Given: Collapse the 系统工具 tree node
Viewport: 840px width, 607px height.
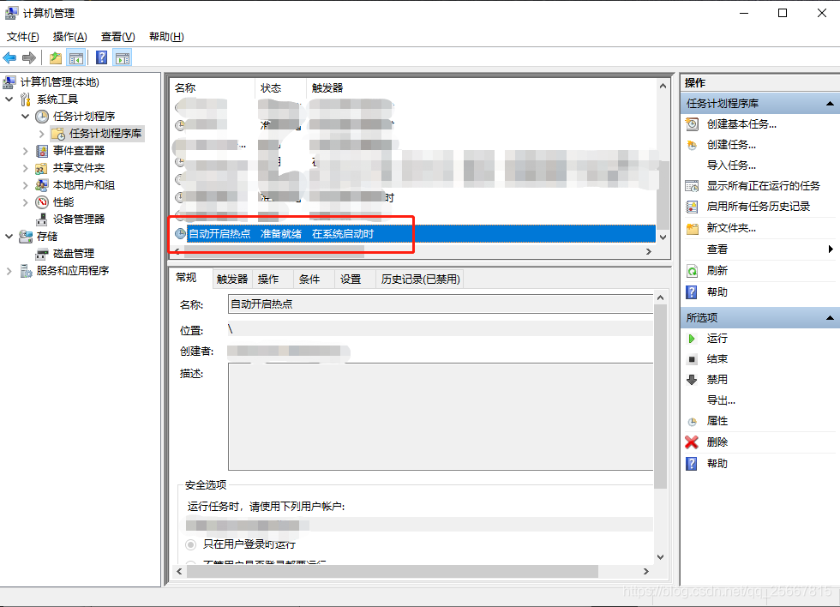Looking at the screenshot, I should 9,99.
